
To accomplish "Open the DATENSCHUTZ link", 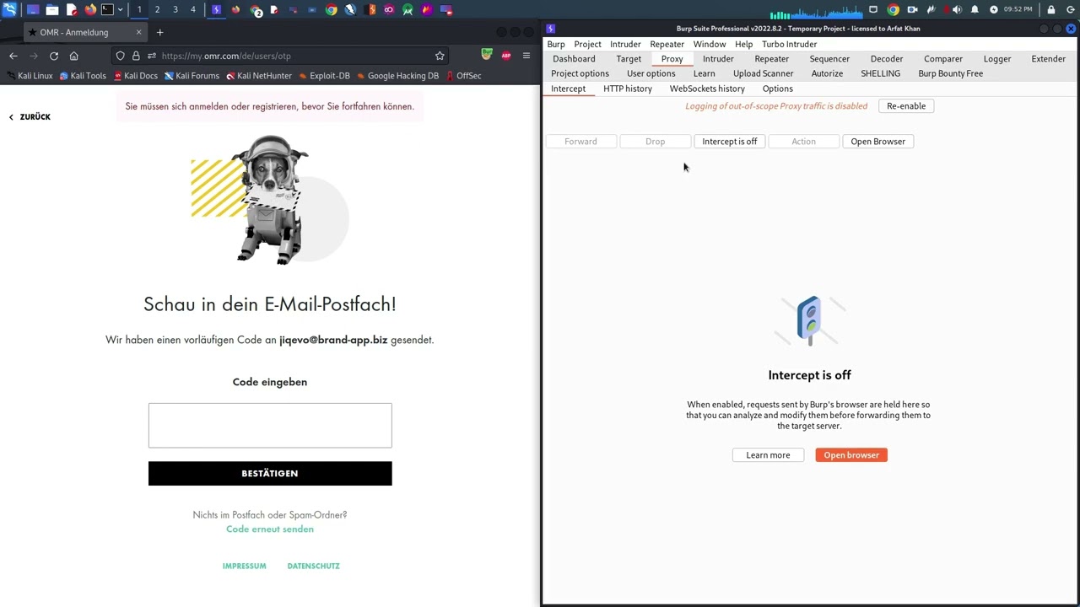I will (313, 567).
